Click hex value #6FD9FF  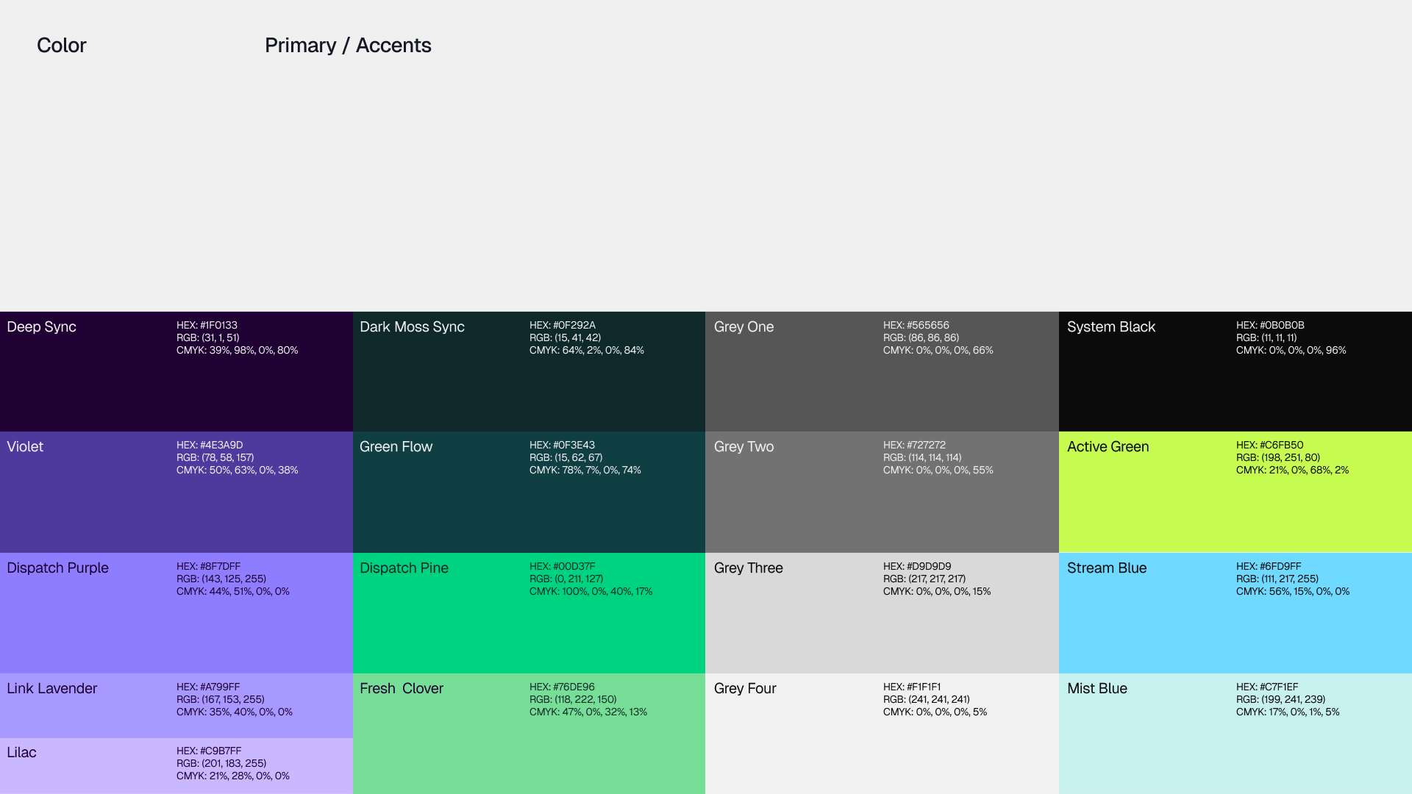point(1280,566)
